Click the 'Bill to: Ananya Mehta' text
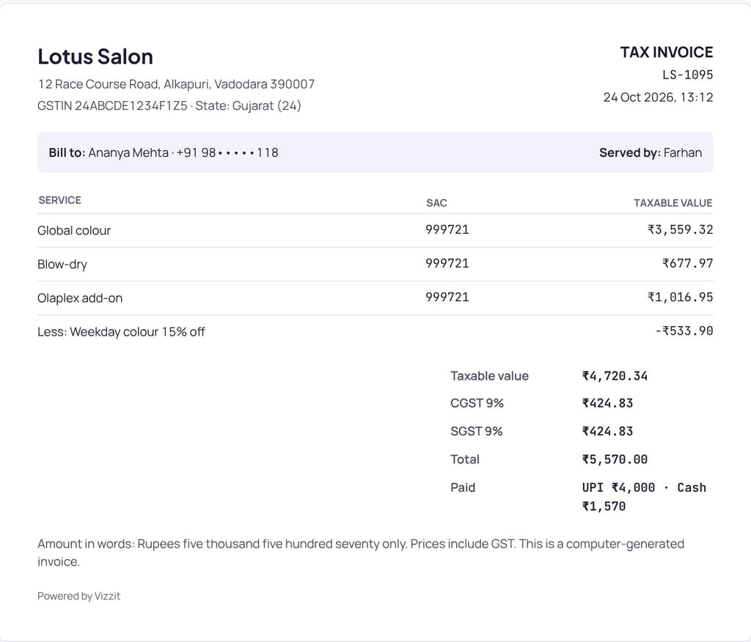This screenshot has width=751, height=642. 109,152
